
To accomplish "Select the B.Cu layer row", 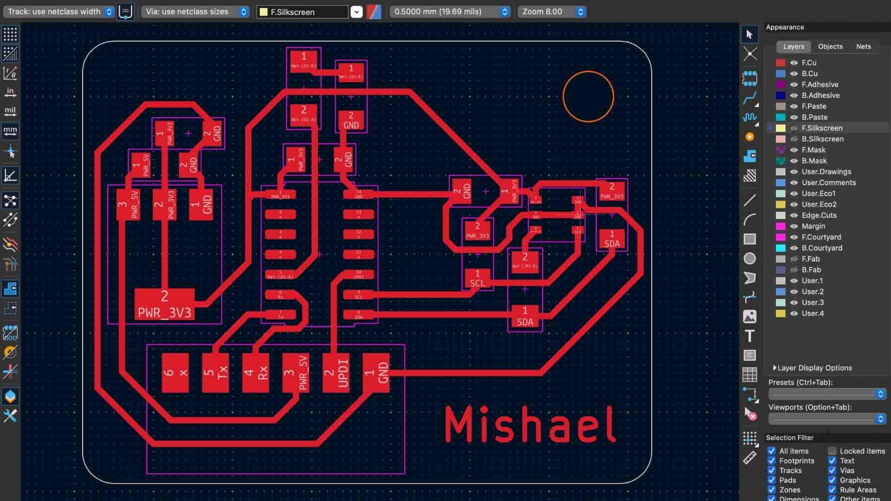I will [810, 73].
